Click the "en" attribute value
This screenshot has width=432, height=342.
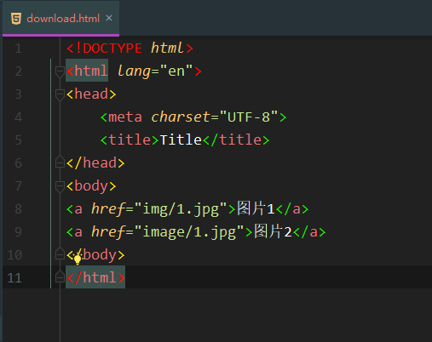176,71
